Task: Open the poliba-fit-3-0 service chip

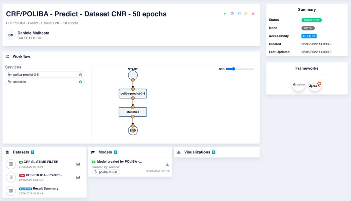Action: click(106, 172)
